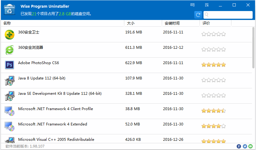Rate 360安全卫士 using its empty stars

[x=214, y=34]
